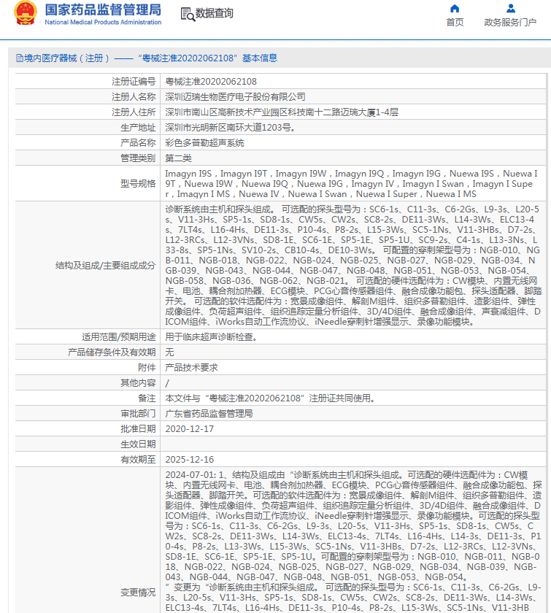The width and height of the screenshot is (551, 613).
Task: Click registrant name 深圳迈瑞生物医疗电子股份有限公司
Action: click(235, 96)
